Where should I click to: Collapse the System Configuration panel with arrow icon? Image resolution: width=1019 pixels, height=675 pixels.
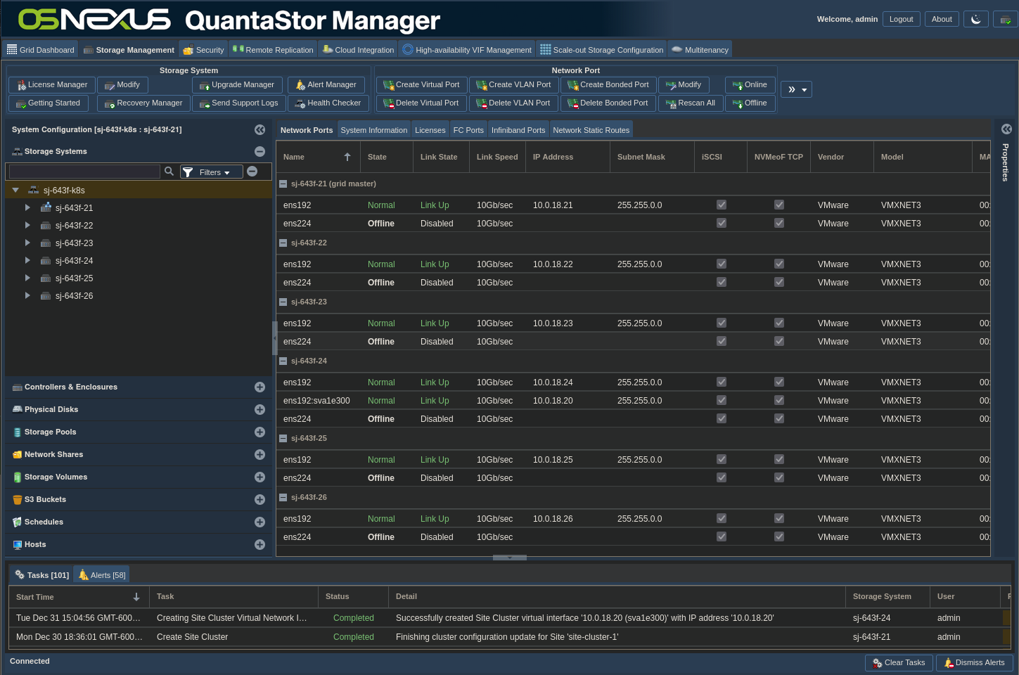259,129
